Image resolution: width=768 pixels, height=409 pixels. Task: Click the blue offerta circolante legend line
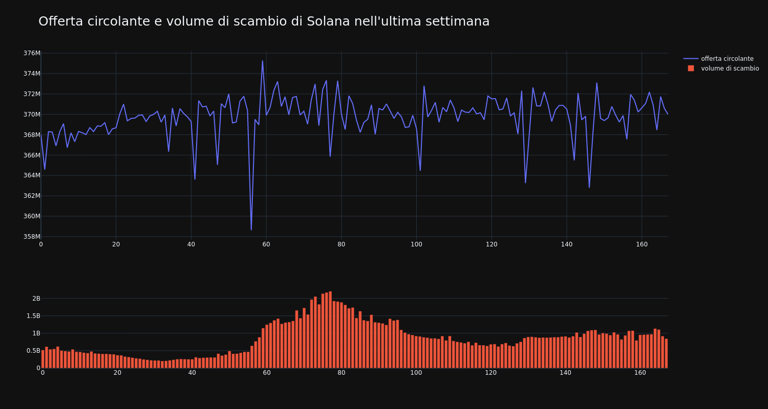click(691, 59)
